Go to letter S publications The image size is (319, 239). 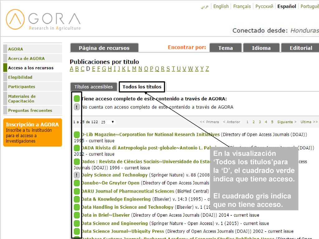coord(168,69)
